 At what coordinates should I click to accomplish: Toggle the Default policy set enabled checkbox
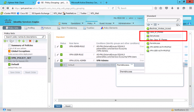pos(9,64)
